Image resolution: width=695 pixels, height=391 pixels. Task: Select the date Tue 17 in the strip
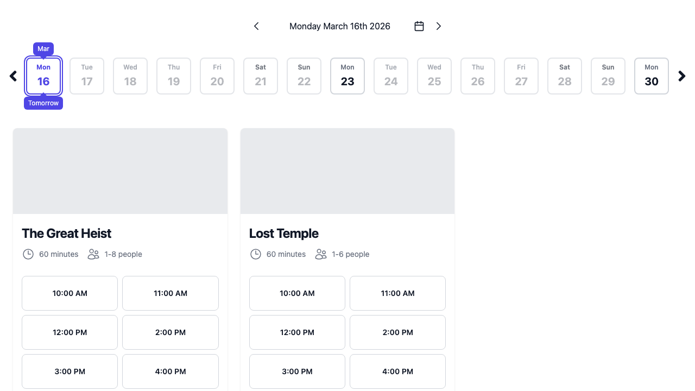pyautogui.click(x=87, y=76)
